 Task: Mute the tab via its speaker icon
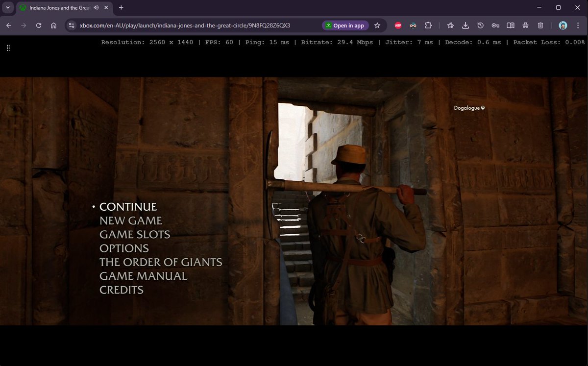pos(96,8)
